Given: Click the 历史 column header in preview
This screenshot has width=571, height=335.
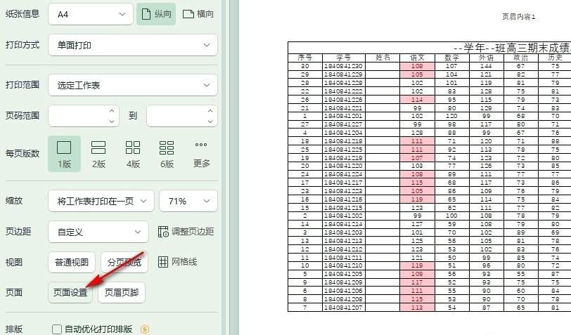Looking at the screenshot, I should (555, 58).
